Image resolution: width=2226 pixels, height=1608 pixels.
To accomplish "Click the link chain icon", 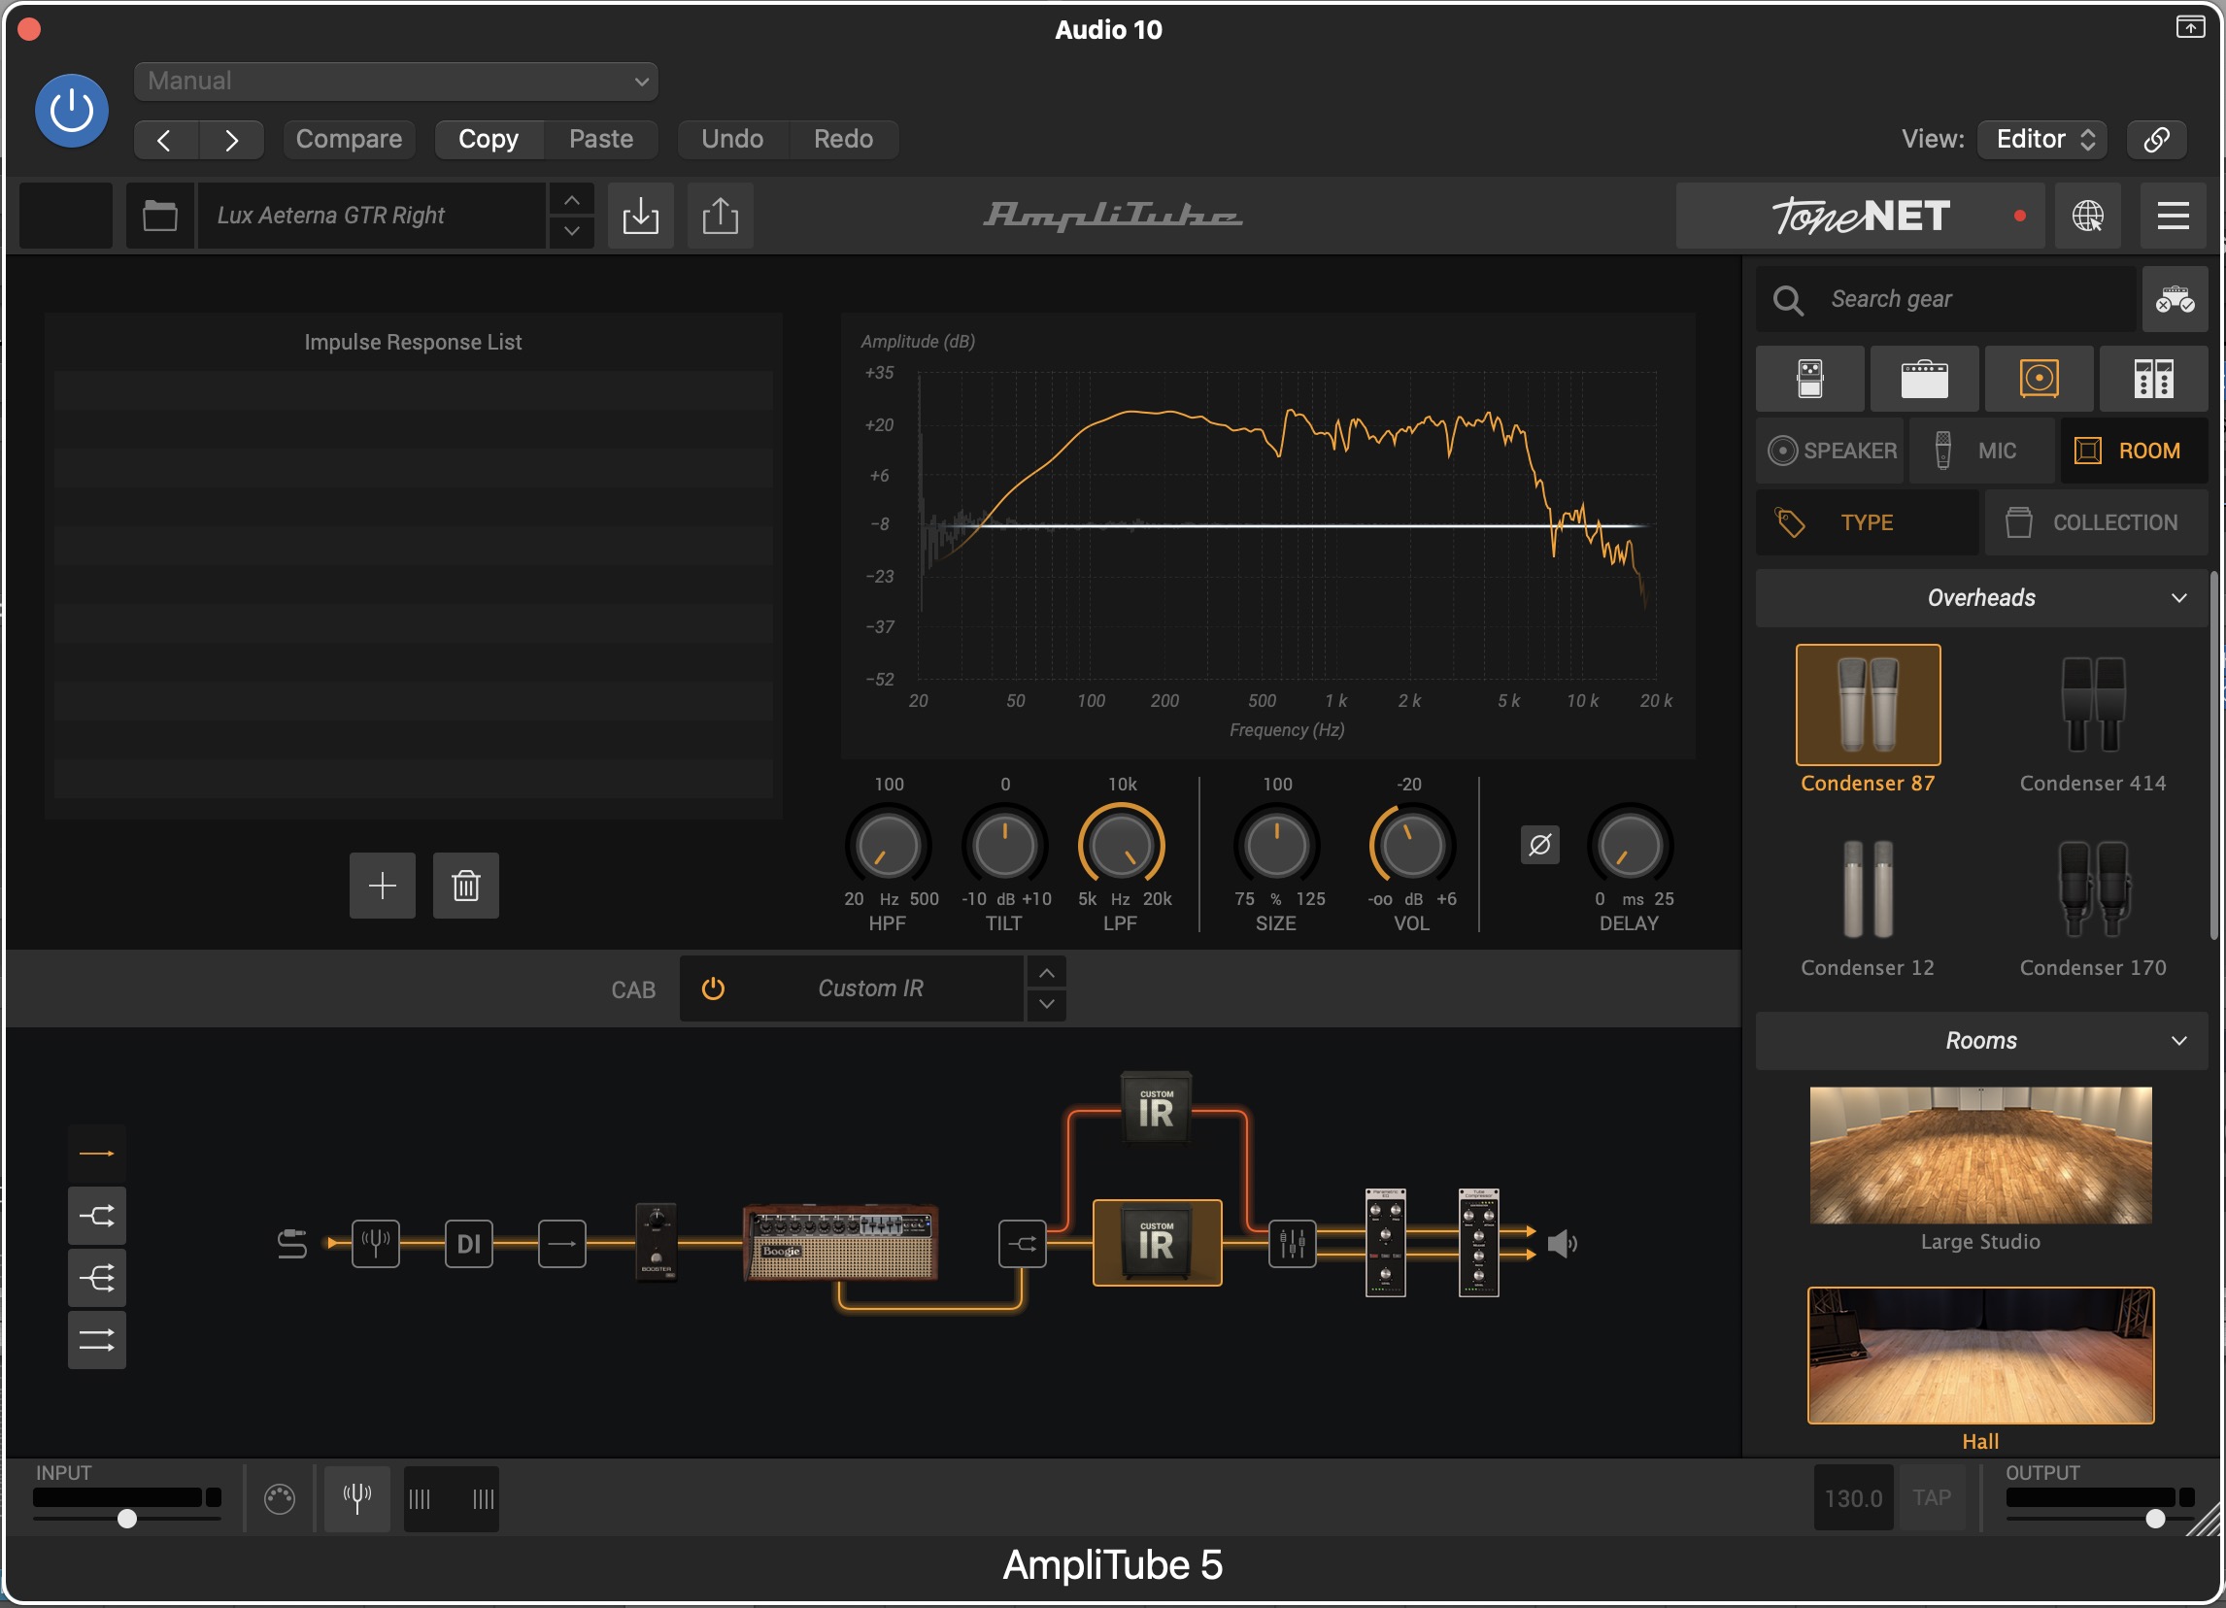I will click(2156, 139).
